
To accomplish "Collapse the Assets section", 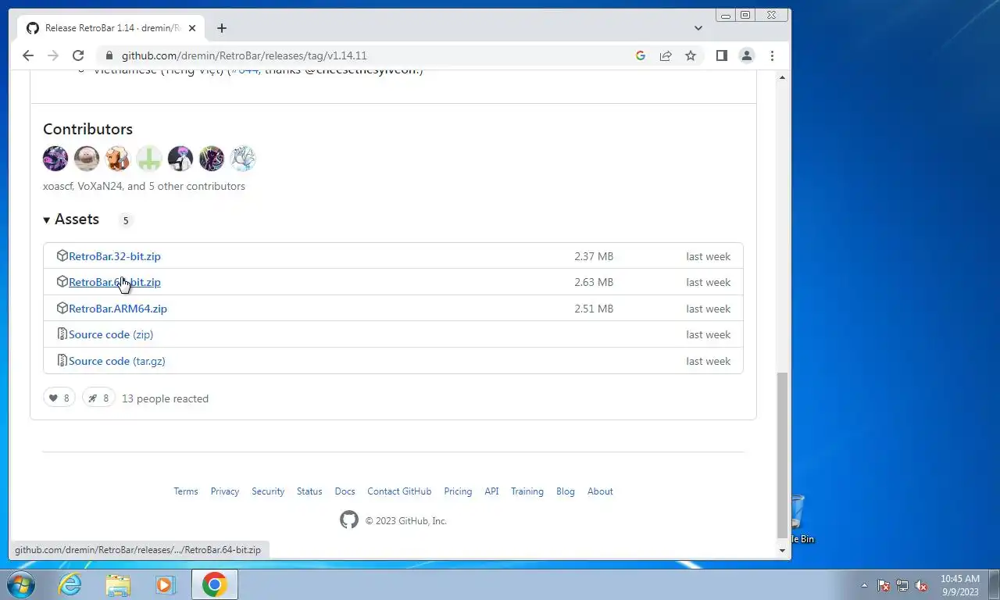I will pos(71,220).
